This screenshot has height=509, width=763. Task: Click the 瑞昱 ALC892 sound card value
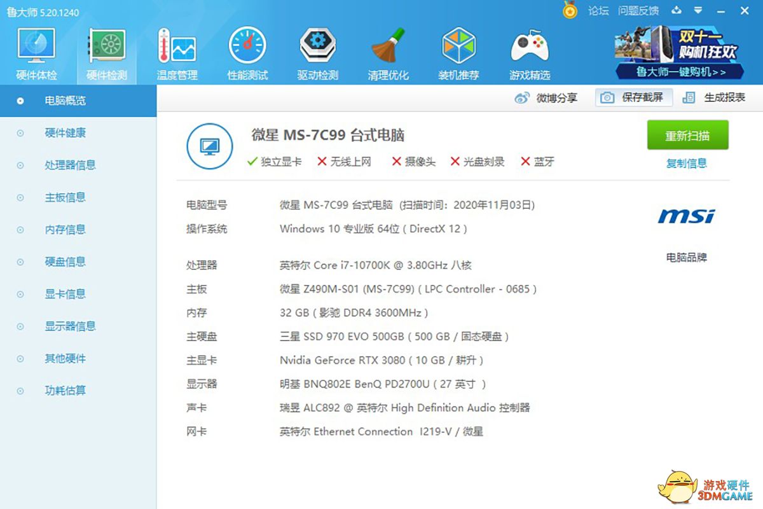(405, 408)
